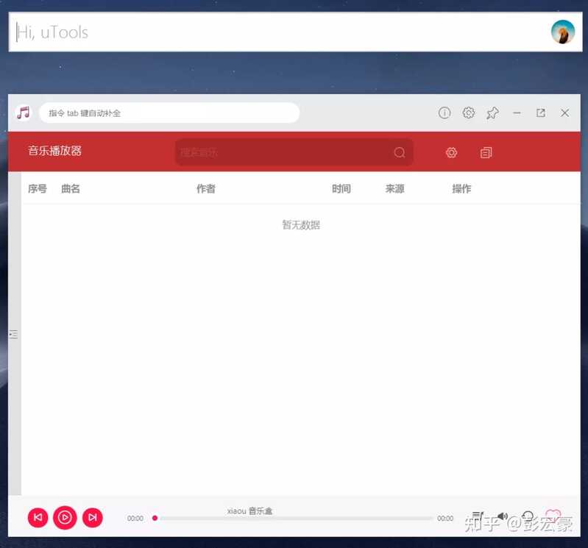Click the 来源 column header
The width and height of the screenshot is (588, 548).
[395, 188]
